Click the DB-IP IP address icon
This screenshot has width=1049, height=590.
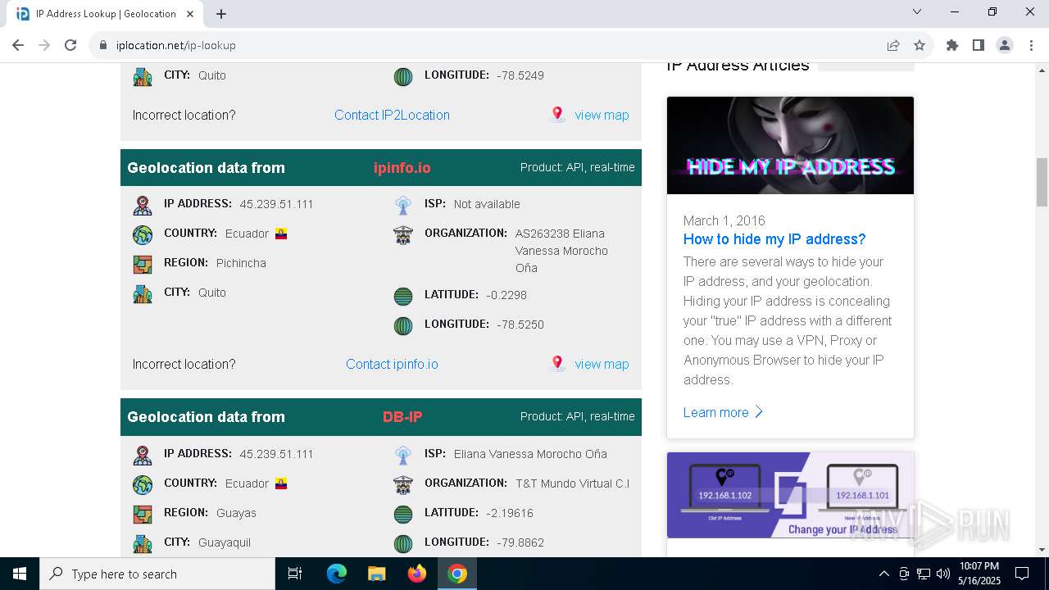coord(143,455)
